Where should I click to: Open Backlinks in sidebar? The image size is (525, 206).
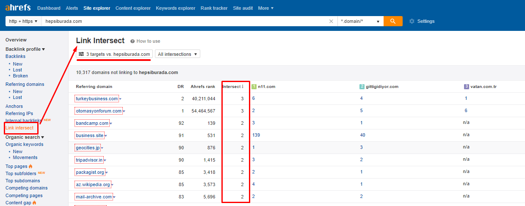[15, 56]
